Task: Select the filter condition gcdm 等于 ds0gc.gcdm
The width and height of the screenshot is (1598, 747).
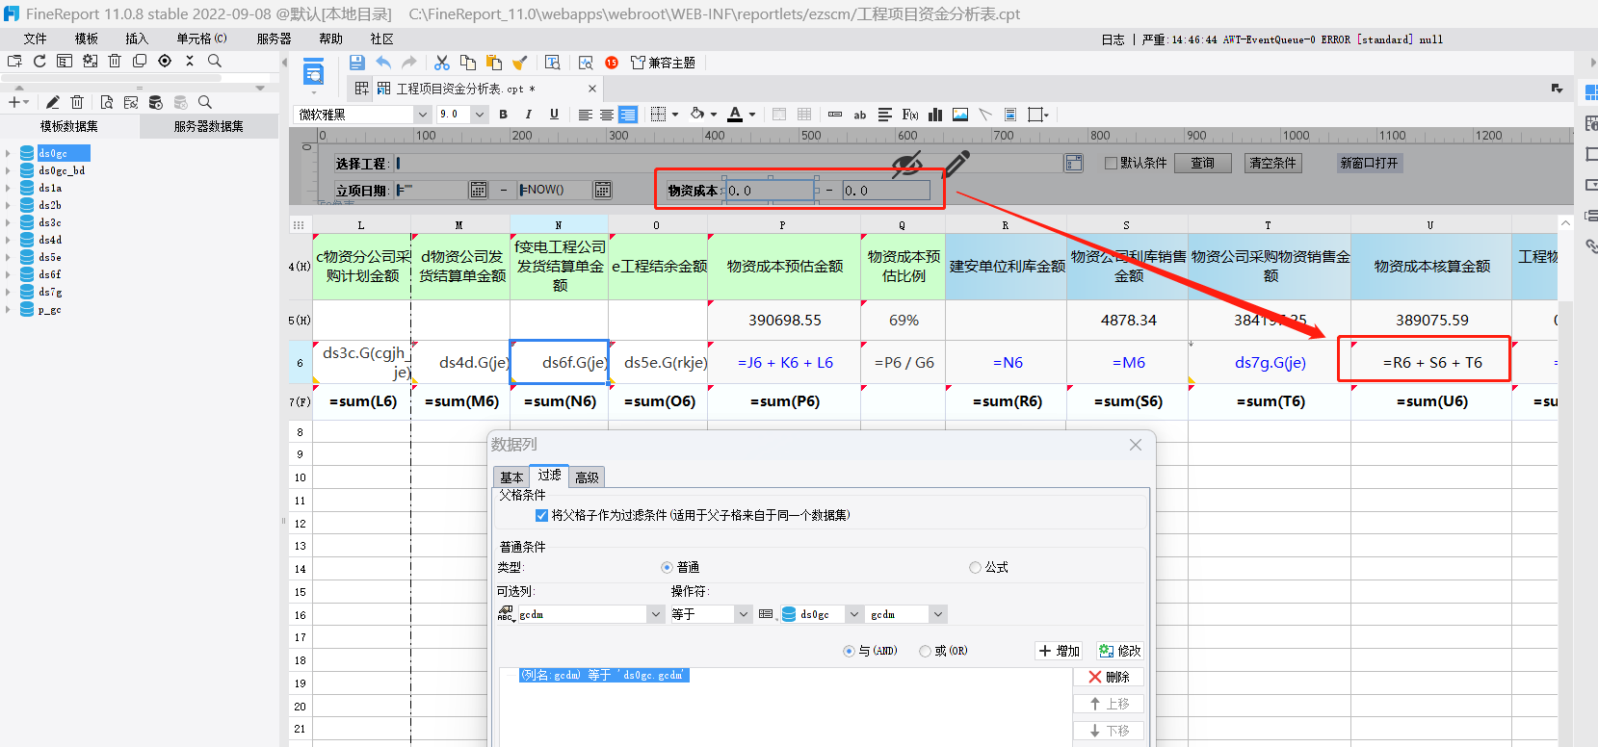Action: tap(604, 675)
